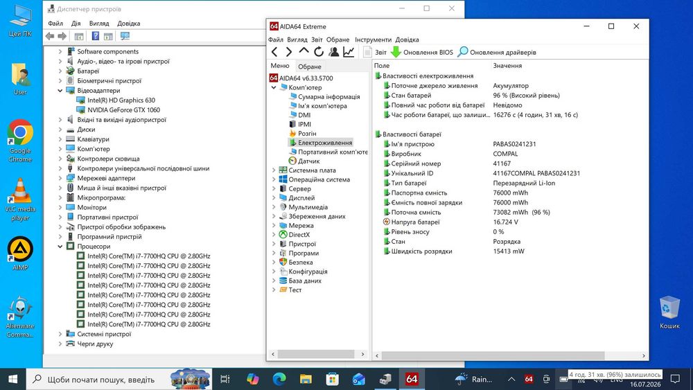Screen dimensions: 693x390
Task: Collapse the Комп'ютер node in AIDA64 tree
Action: 274,87
